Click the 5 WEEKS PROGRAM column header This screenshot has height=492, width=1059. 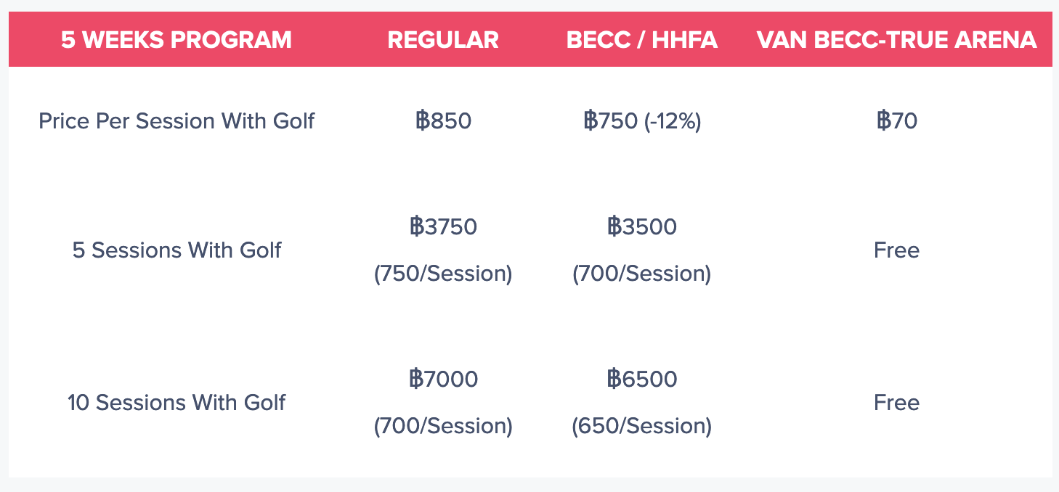176,40
